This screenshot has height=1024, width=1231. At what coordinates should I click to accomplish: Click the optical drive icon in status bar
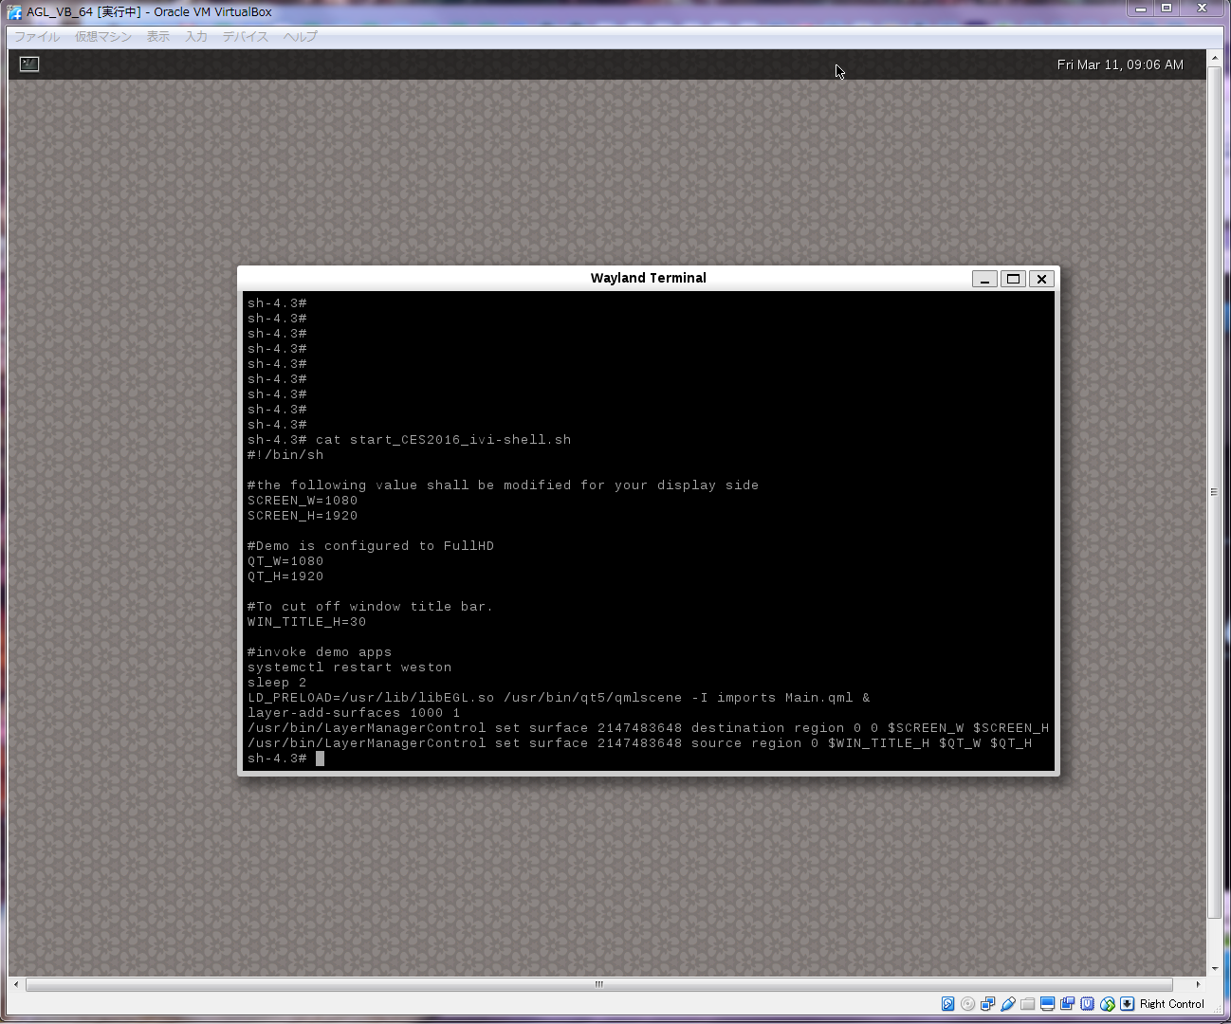(968, 1003)
